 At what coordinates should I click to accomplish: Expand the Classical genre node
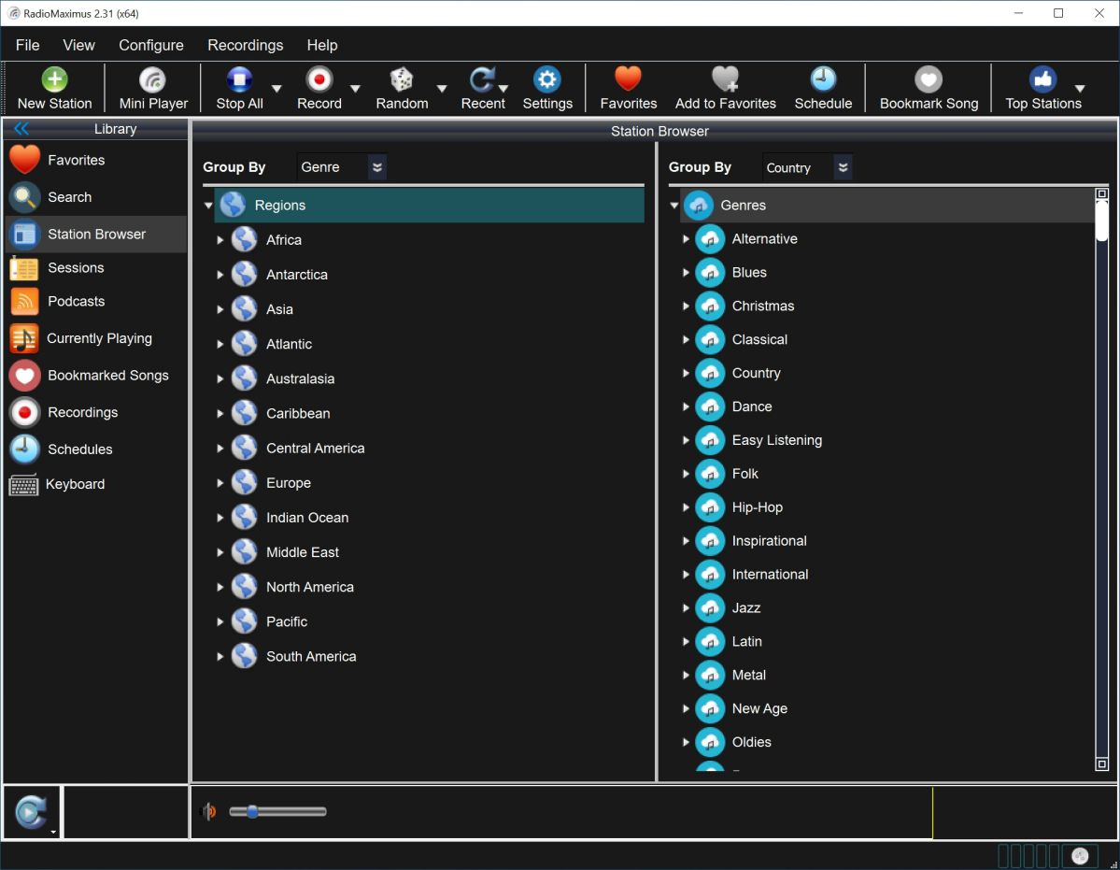686,339
